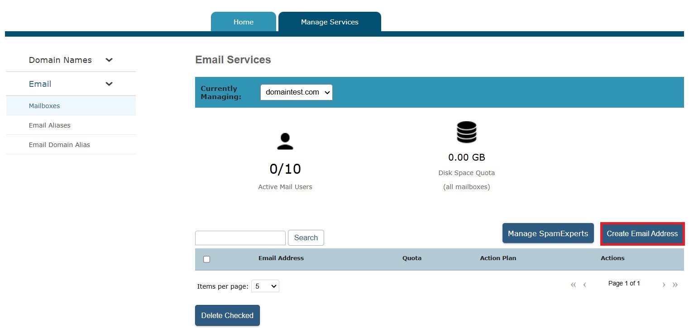Viewport: 689px width, 328px height.
Task: Open the Currently Managing domain dropdown
Action: tap(296, 92)
